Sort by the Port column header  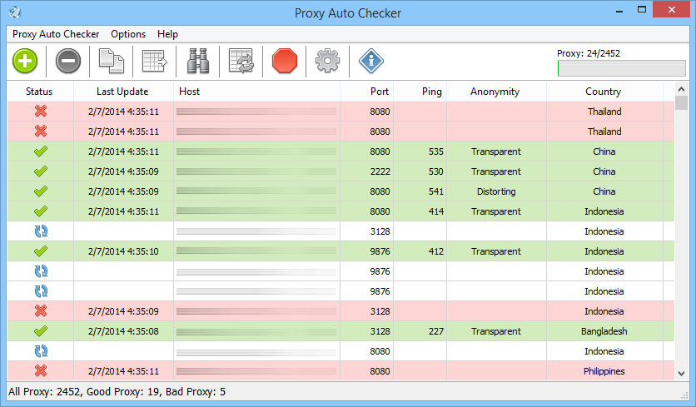(366, 92)
